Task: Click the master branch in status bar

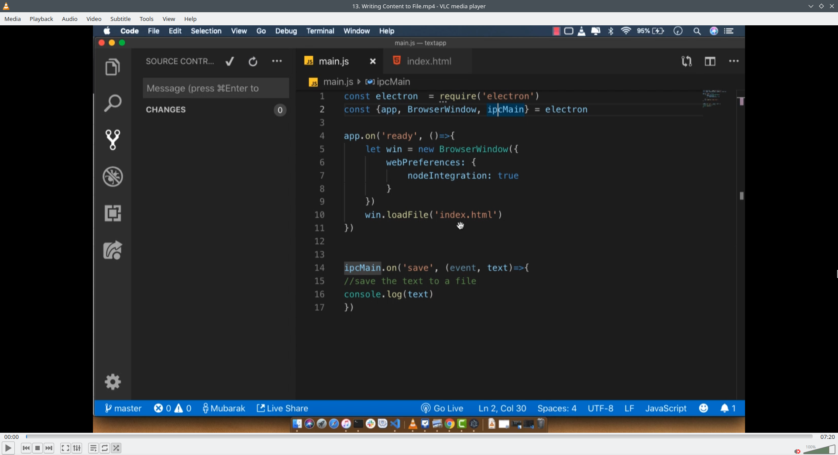Action: (123, 408)
